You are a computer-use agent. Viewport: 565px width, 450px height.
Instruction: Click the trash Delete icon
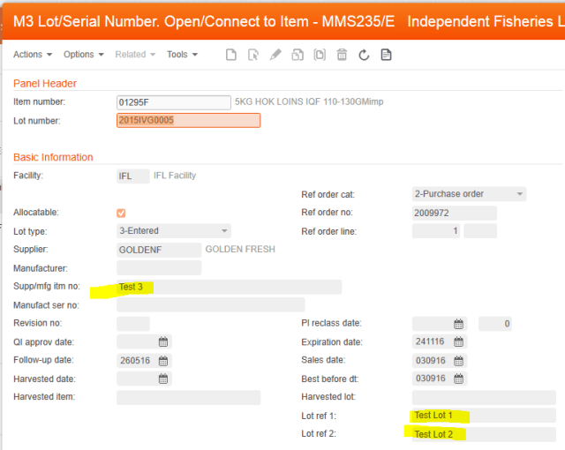342,55
